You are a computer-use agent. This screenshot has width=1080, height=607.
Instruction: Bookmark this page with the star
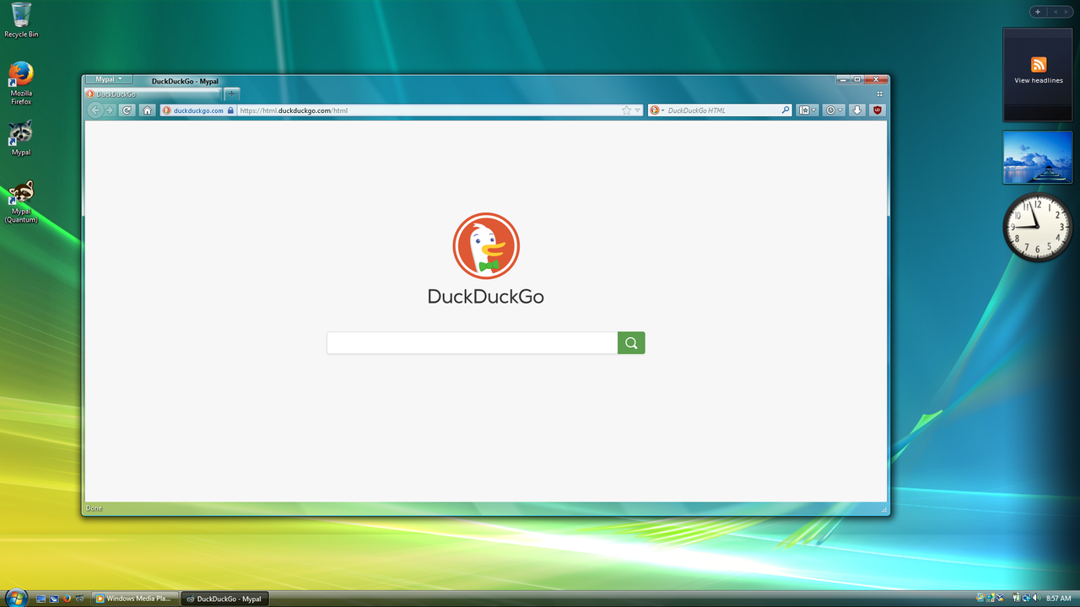pos(626,110)
